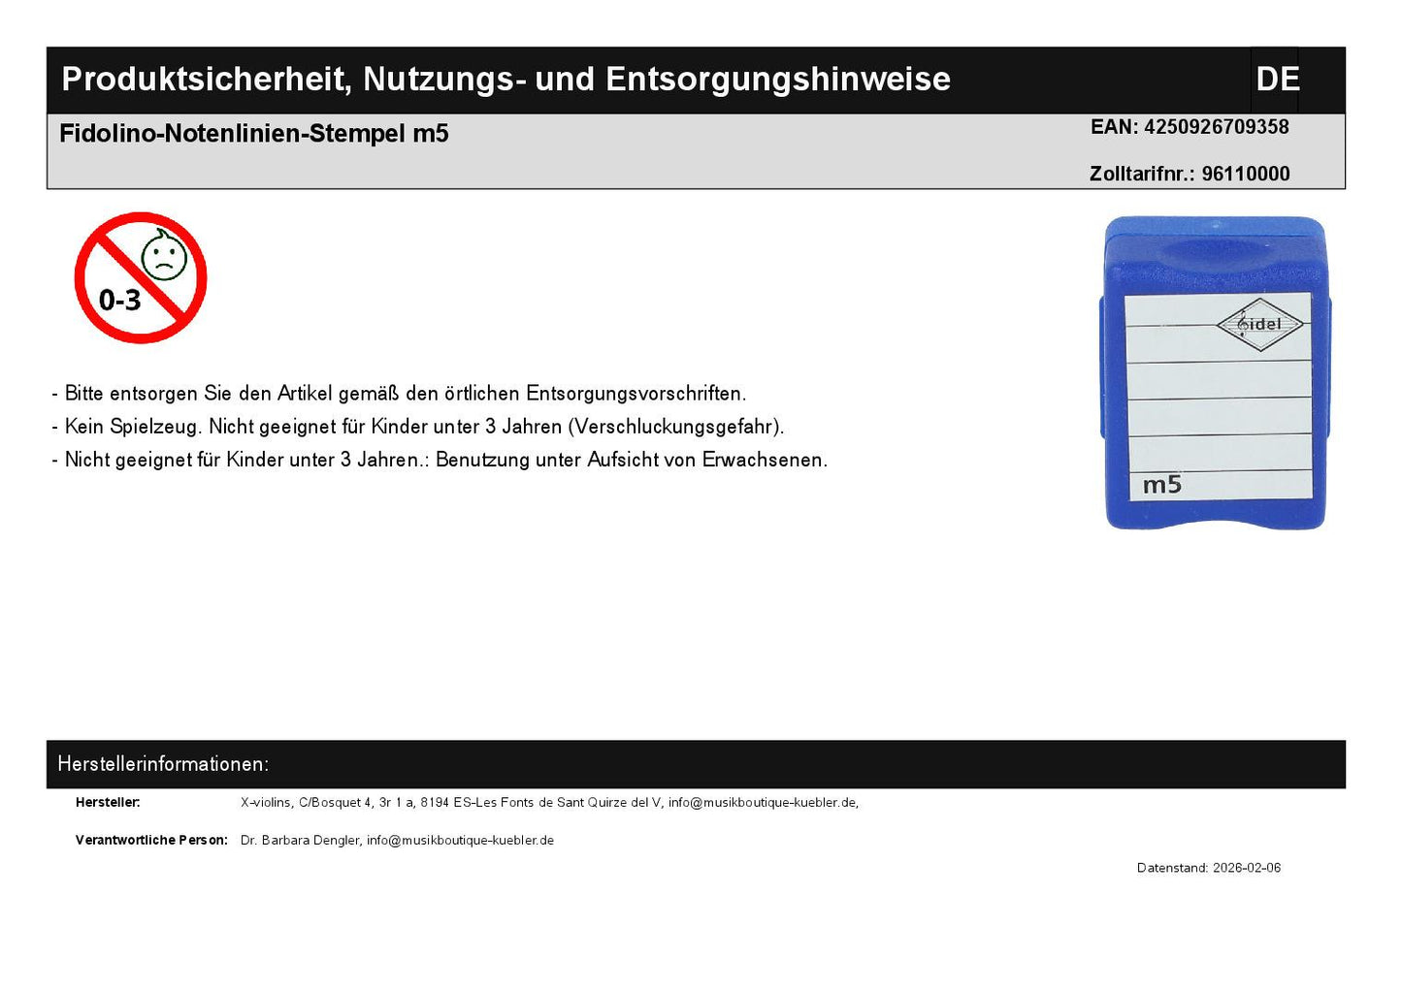Click the Herstellerinformationen section header
The image size is (1402, 991).
(x=163, y=764)
